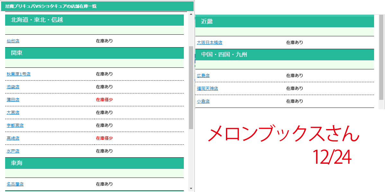Click the down arrow of left list scrollbar

point(191,188)
